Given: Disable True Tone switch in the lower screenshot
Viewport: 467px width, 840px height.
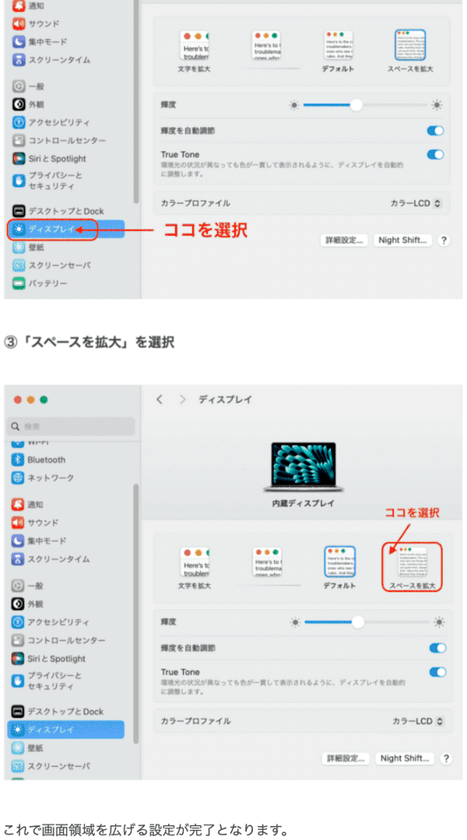Looking at the screenshot, I should (437, 672).
